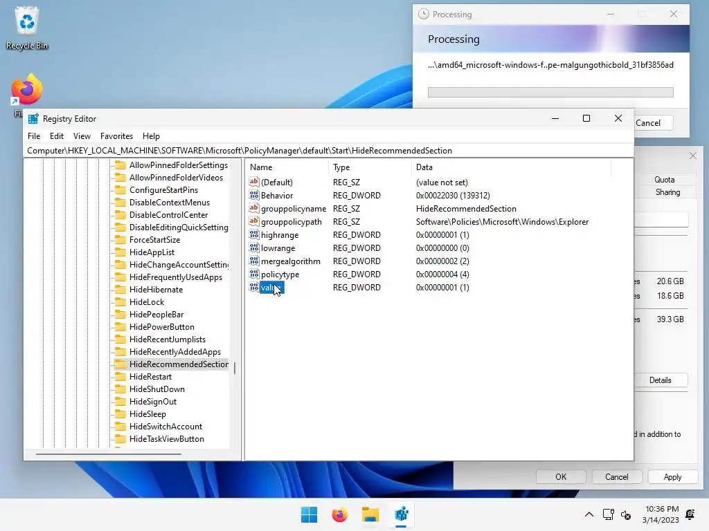Open the HideSignOut key
The image size is (709, 531).
click(x=153, y=402)
